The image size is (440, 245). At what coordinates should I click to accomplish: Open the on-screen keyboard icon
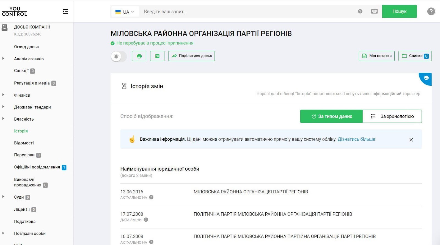[374, 12]
